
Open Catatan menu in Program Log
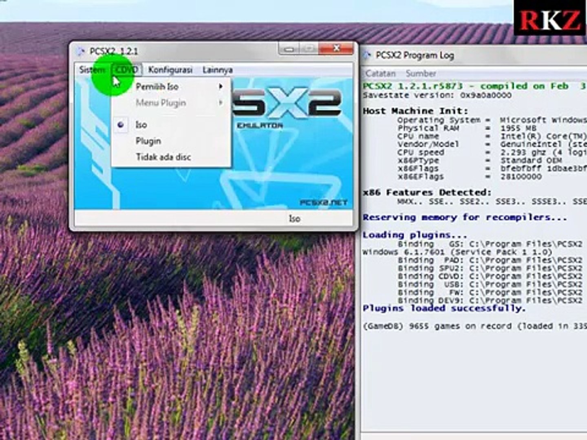(x=380, y=74)
